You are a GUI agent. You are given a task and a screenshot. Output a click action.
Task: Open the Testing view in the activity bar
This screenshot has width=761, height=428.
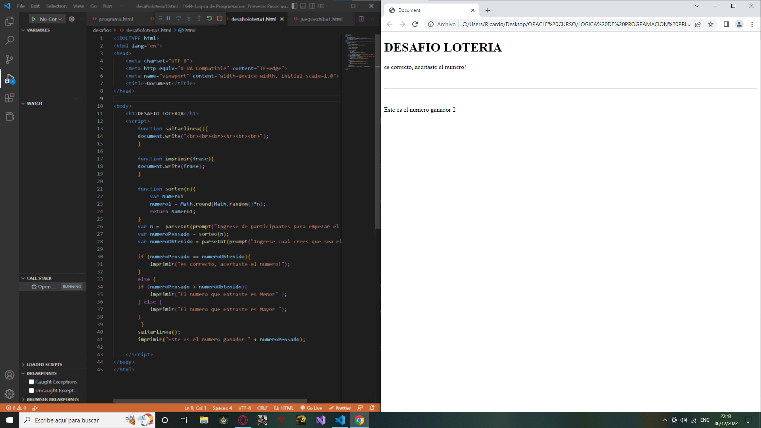[x=10, y=117]
